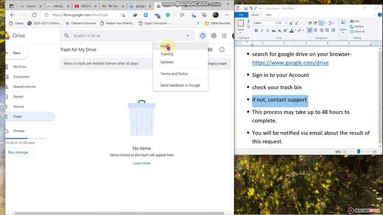This screenshot has height=215, width=383.
Task: Show trash details info icon
Action: tap(221, 50)
